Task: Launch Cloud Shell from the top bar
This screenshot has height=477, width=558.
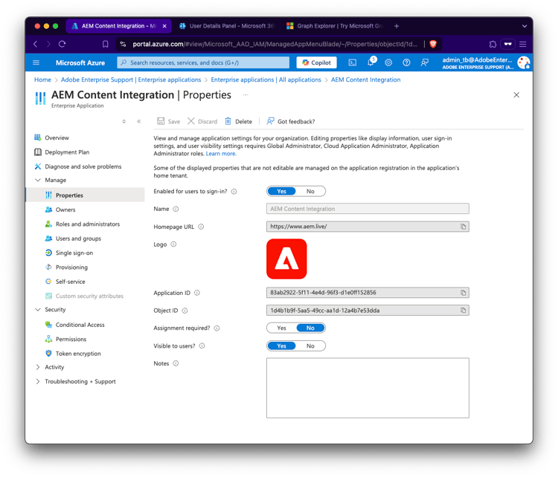Action: (353, 62)
